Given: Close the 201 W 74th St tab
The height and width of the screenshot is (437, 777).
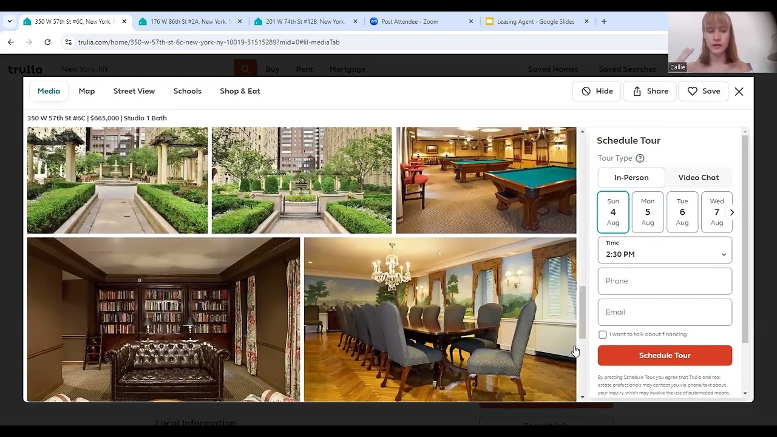Looking at the screenshot, I should [x=355, y=21].
